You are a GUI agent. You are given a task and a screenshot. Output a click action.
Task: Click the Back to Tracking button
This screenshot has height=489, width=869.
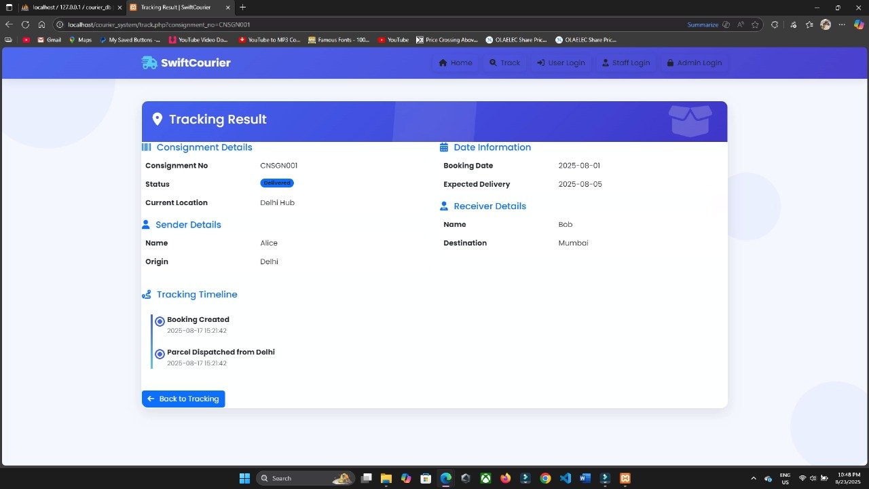[183, 399]
